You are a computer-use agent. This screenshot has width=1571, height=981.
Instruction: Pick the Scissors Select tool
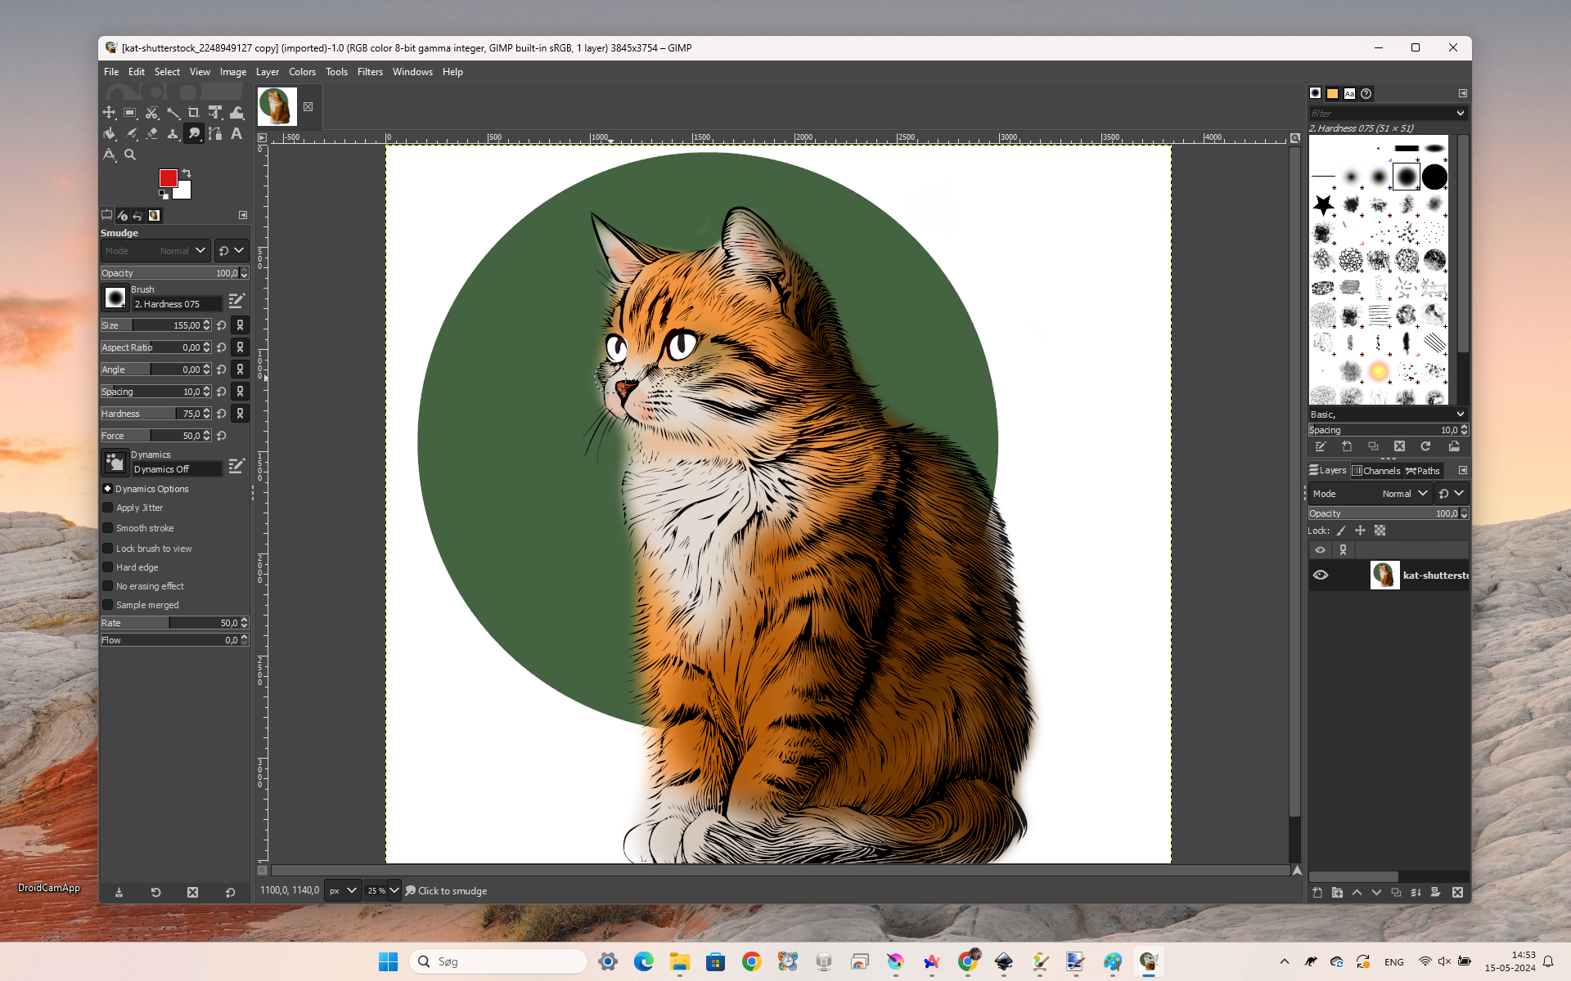(151, 113)
